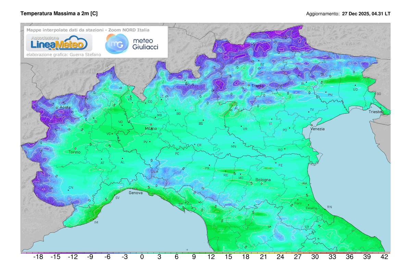Select the Torino city marker
Screen dimensions: 411x270
pos(76,148)
